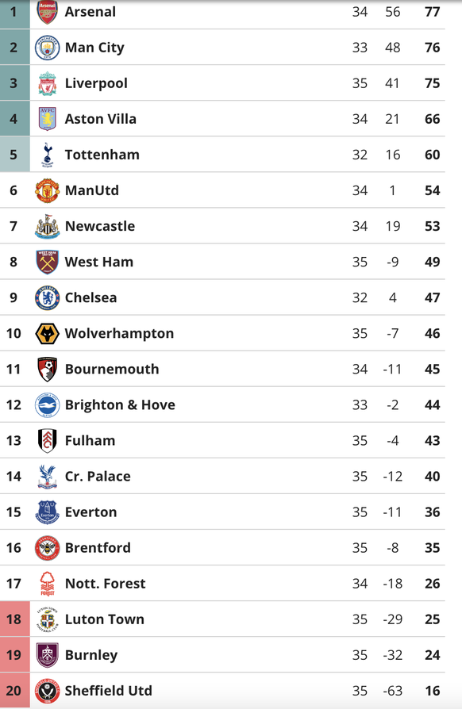Open the Chelsea club crest

(47, 297)
